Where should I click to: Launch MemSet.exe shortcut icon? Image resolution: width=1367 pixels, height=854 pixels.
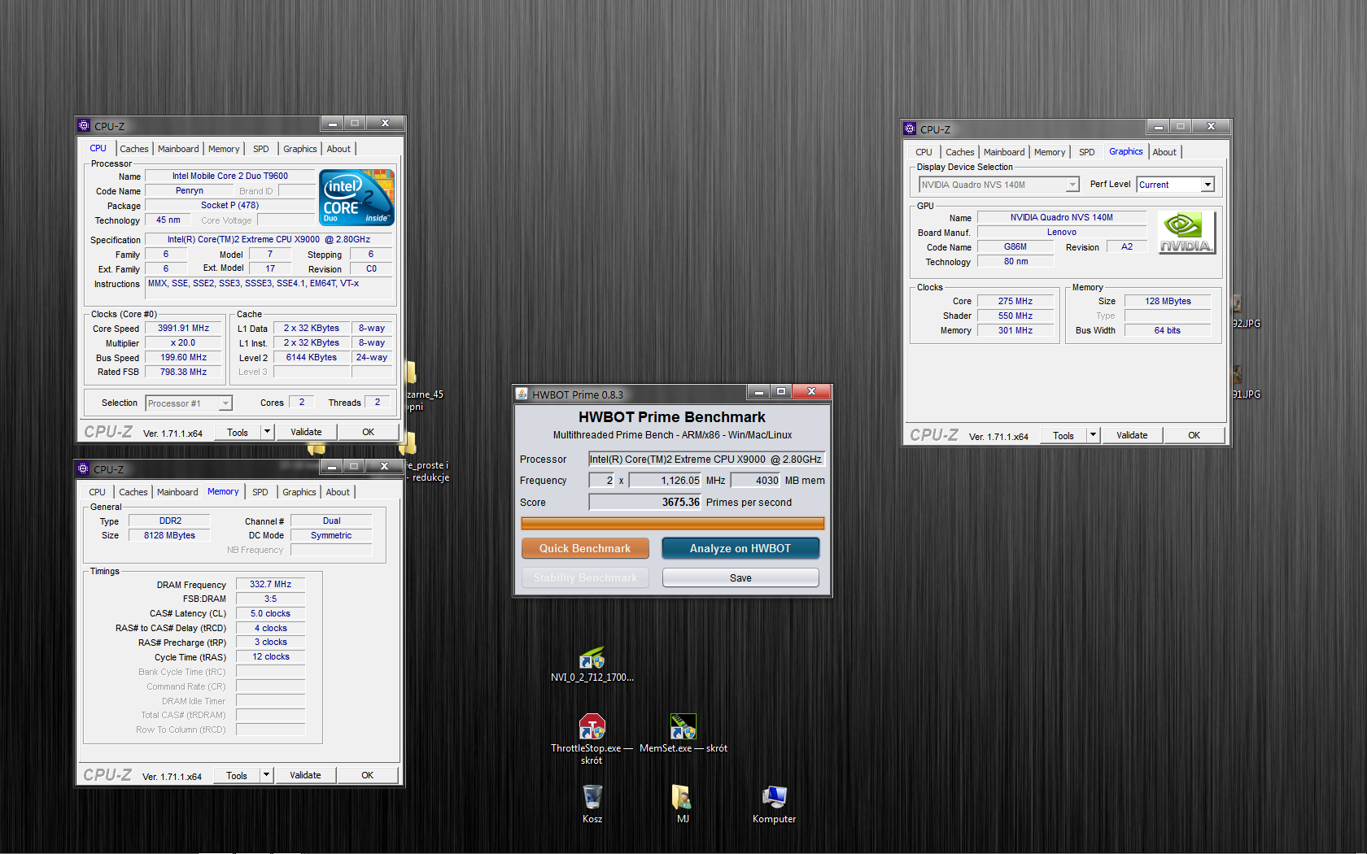click(683, 726)
